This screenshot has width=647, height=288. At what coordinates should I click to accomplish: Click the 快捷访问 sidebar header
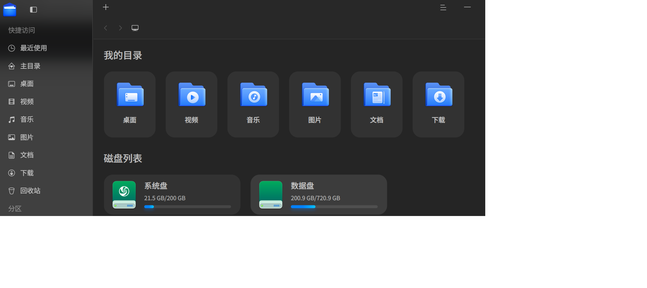point(22,30)
